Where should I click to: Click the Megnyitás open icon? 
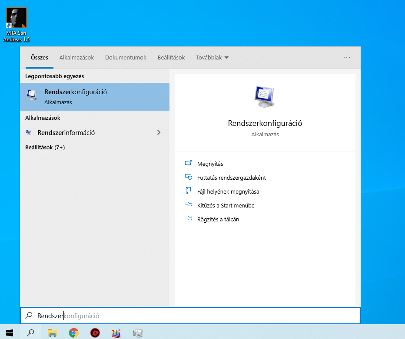click(x=188, y=163)
